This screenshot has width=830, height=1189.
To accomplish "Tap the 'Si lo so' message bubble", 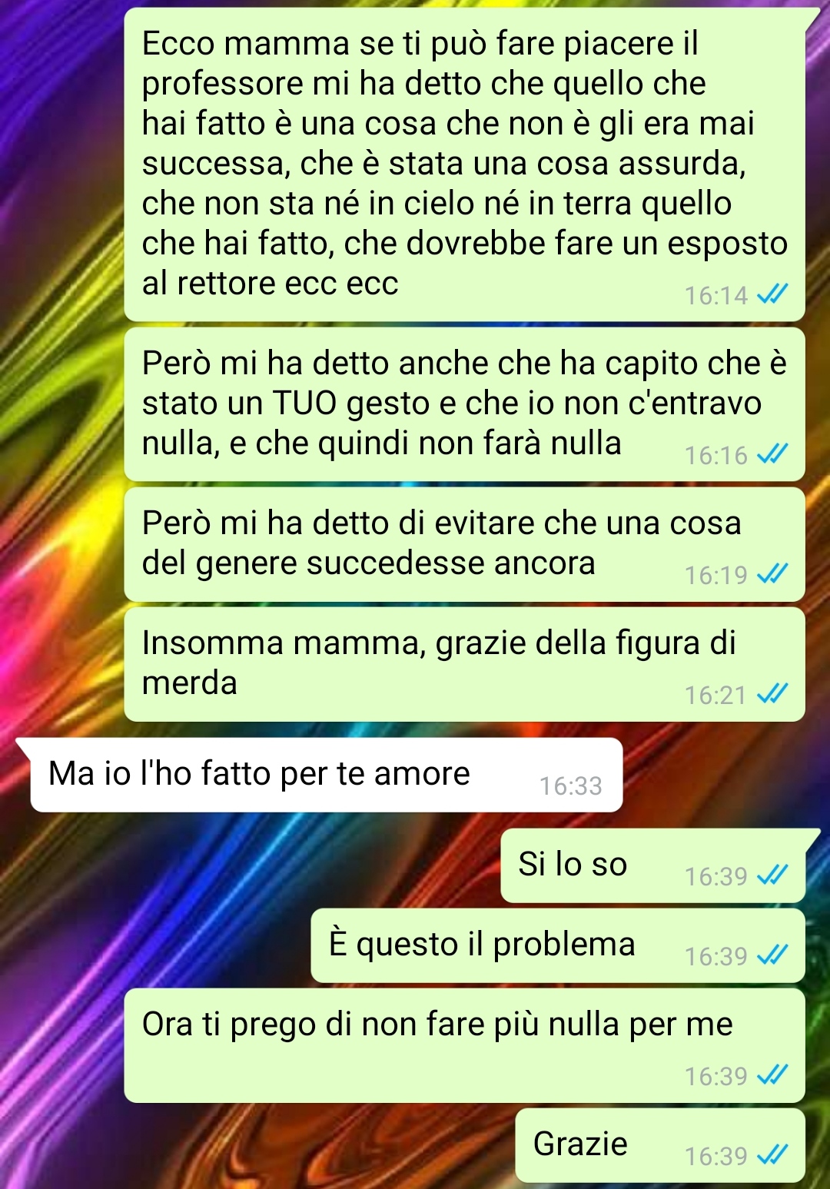I will coord(652,865).
